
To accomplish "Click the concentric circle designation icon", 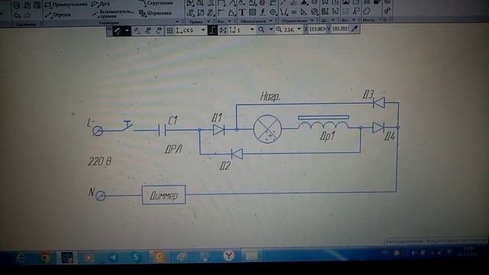I will [x=273, y=12].
